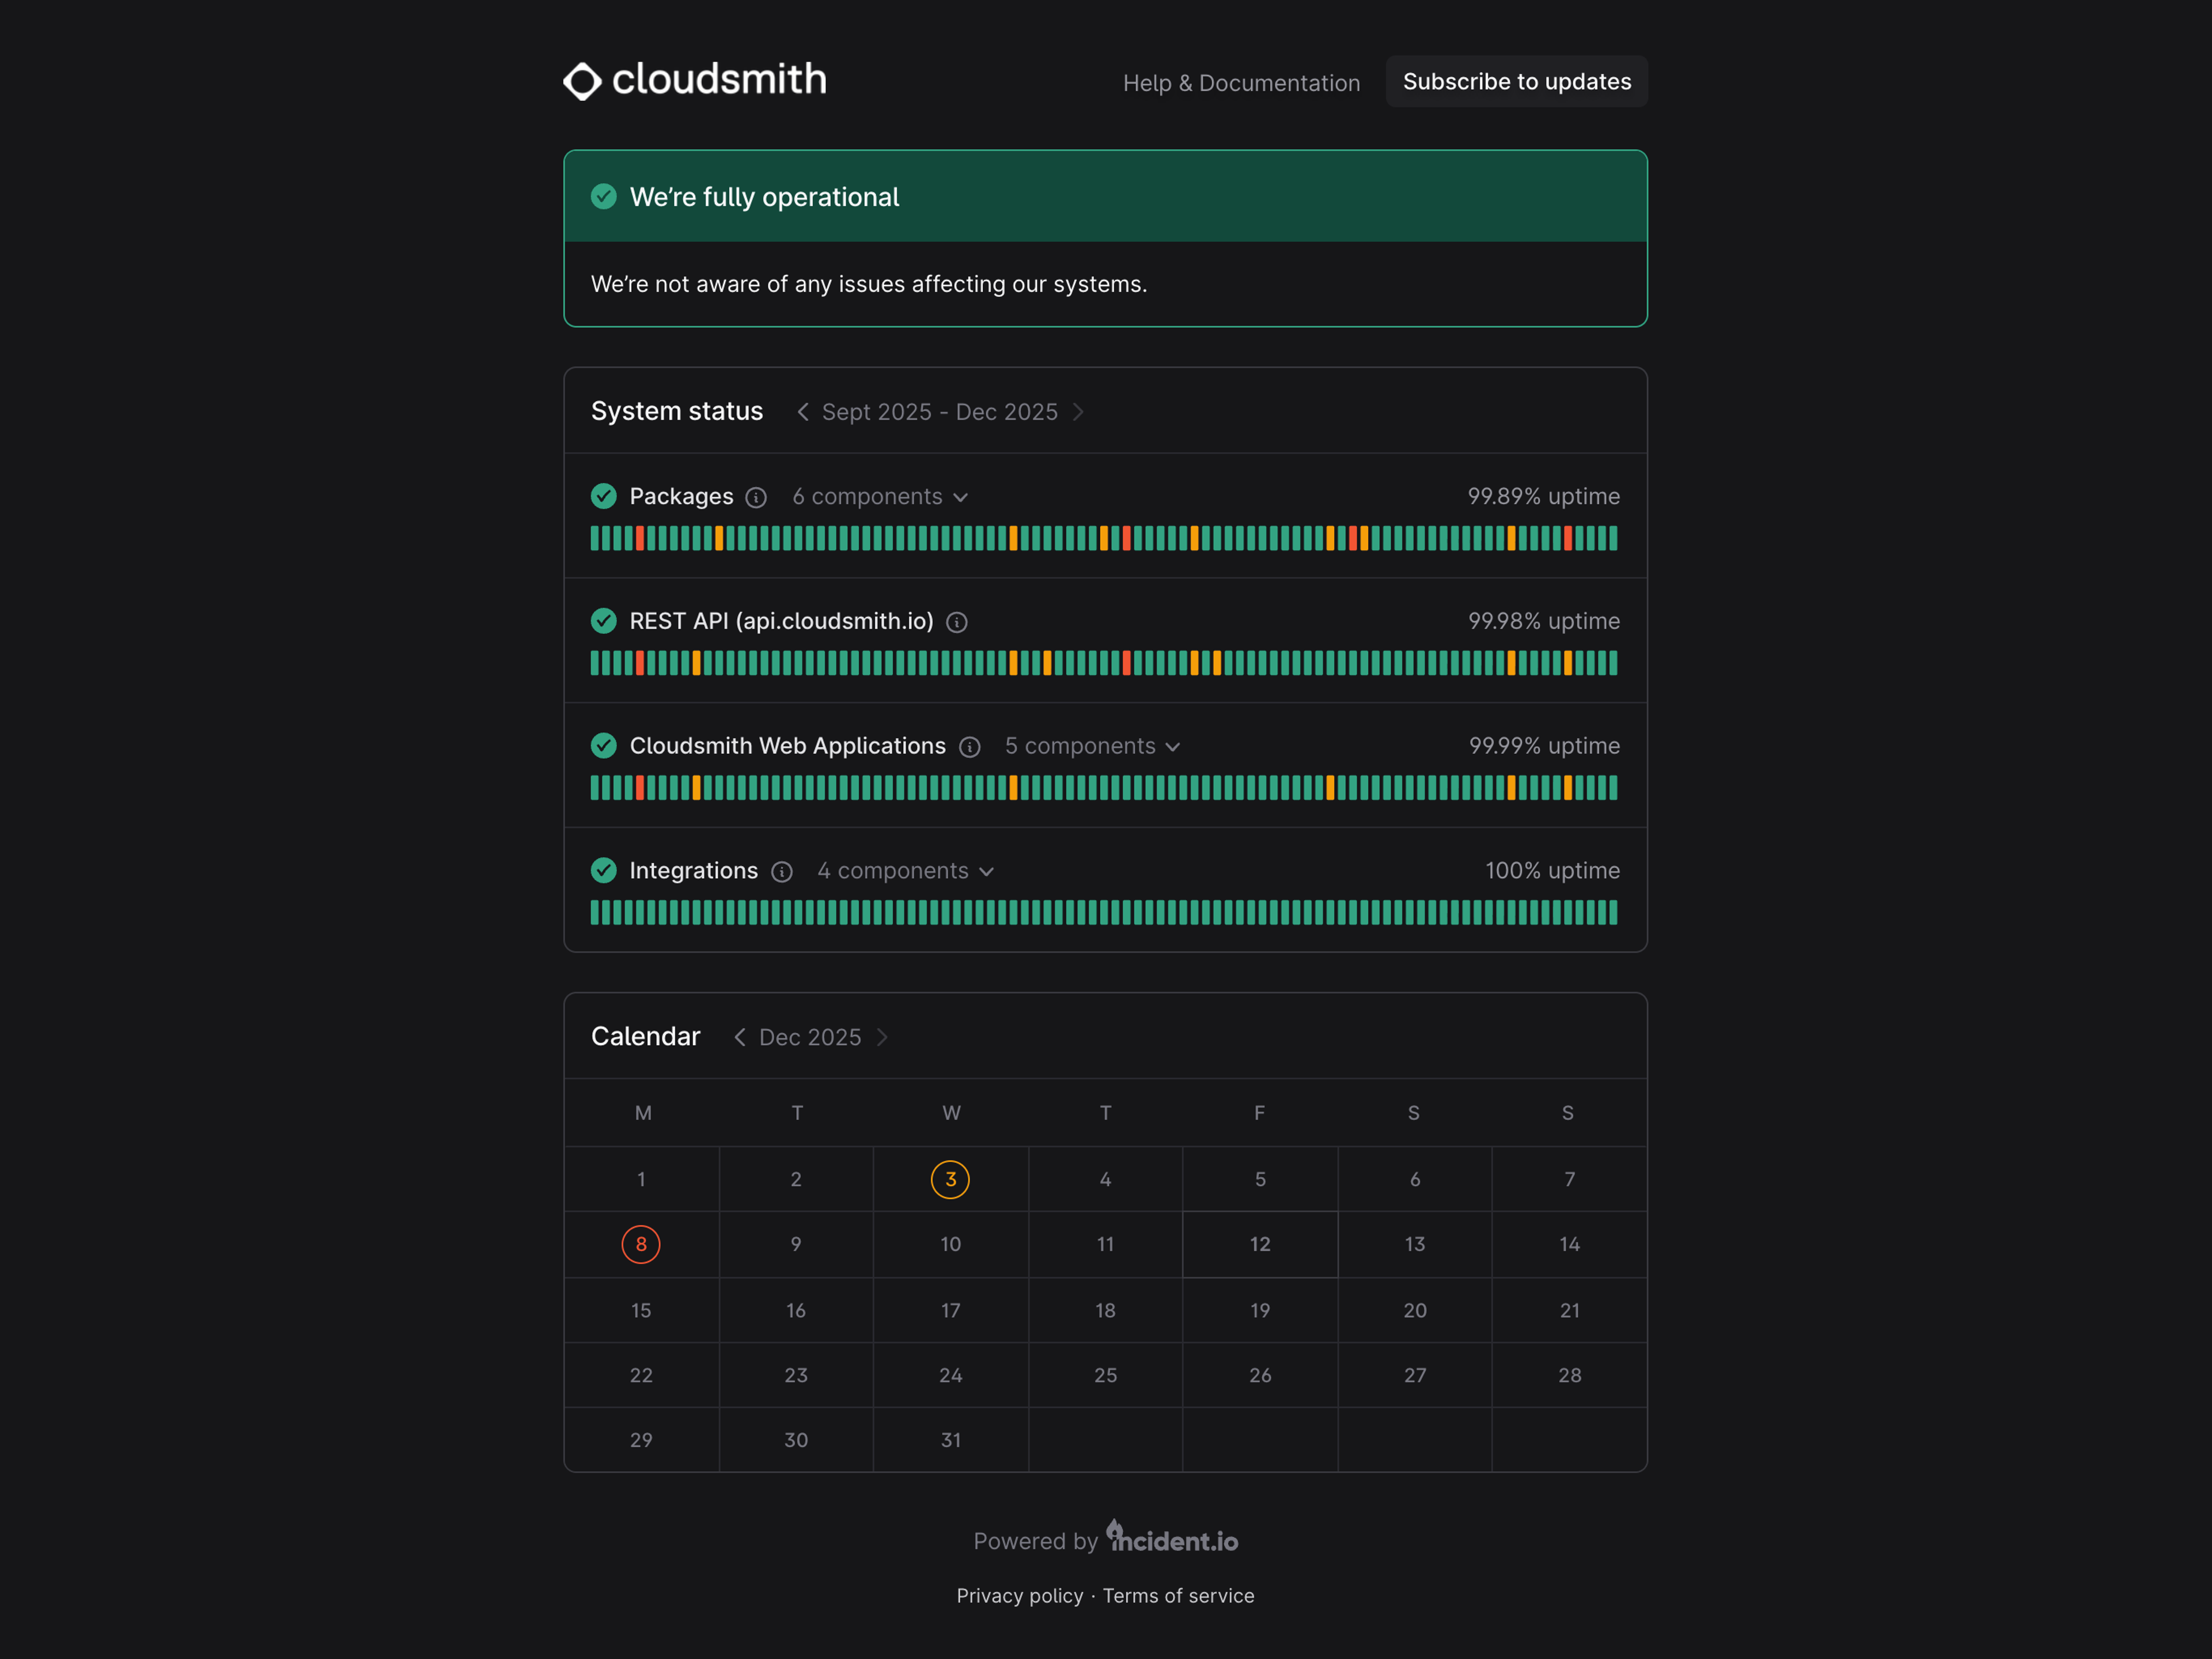Select calendar day 14
Image resolution: width=2212 pixels, height=1659 pixels.
click(x=1569, y=1245)
